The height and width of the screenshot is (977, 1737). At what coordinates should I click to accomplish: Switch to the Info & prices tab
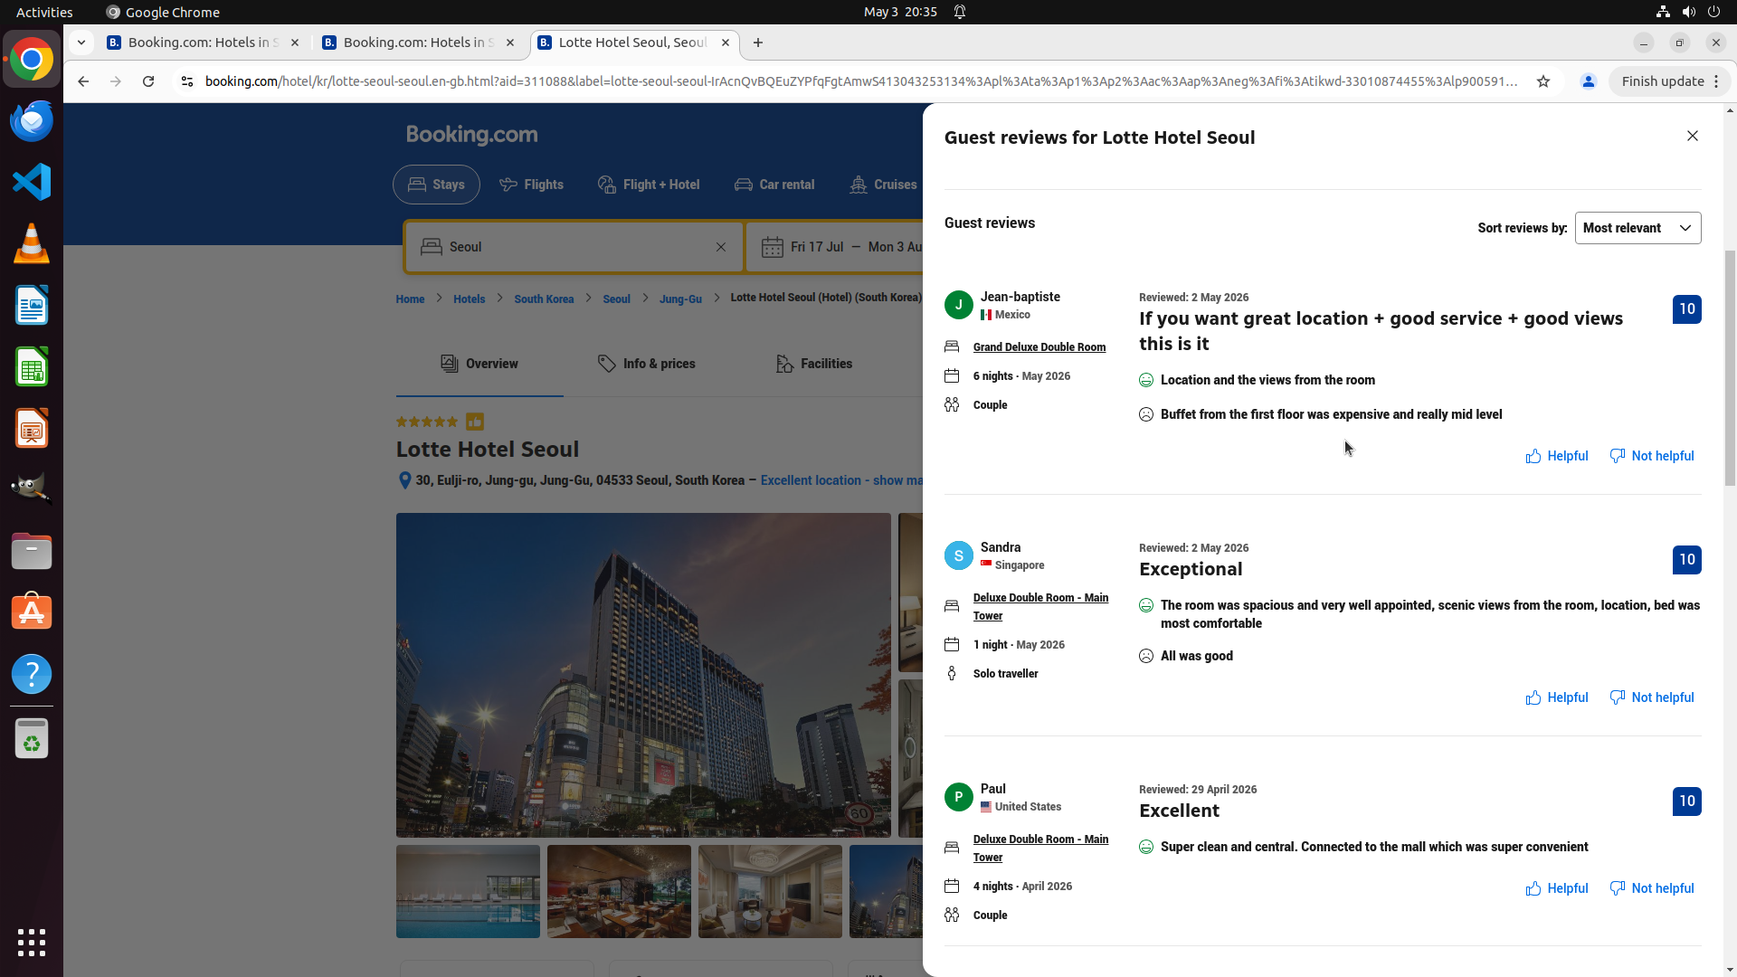point(647,364)
